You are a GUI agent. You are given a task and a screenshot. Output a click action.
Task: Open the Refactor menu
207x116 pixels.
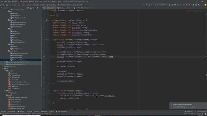pos(31,2)
